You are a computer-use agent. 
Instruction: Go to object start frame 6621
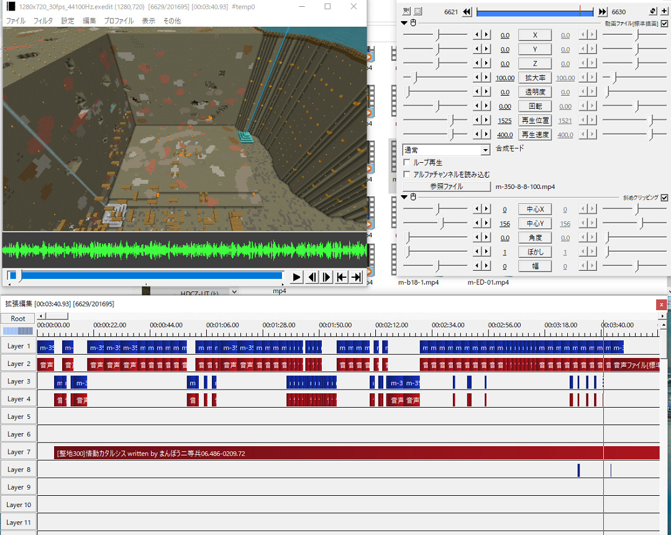click(x=467, y=12)
